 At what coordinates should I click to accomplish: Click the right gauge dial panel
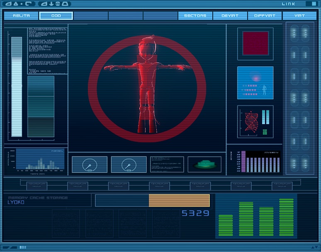[129, 165]
